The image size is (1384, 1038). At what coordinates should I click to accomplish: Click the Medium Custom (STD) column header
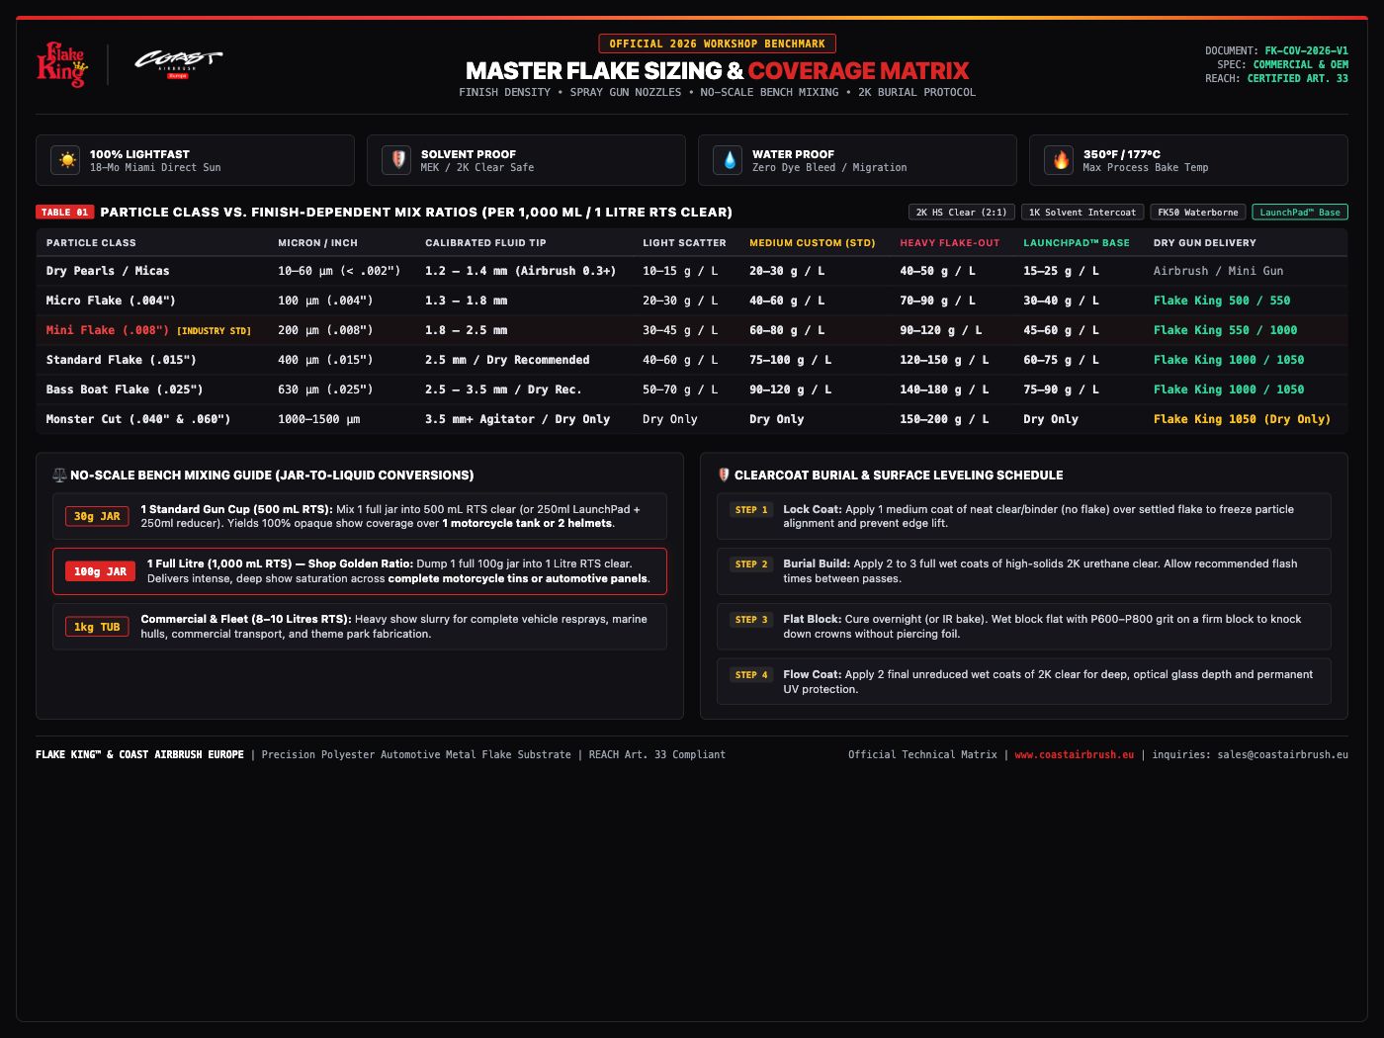[813, 243]
